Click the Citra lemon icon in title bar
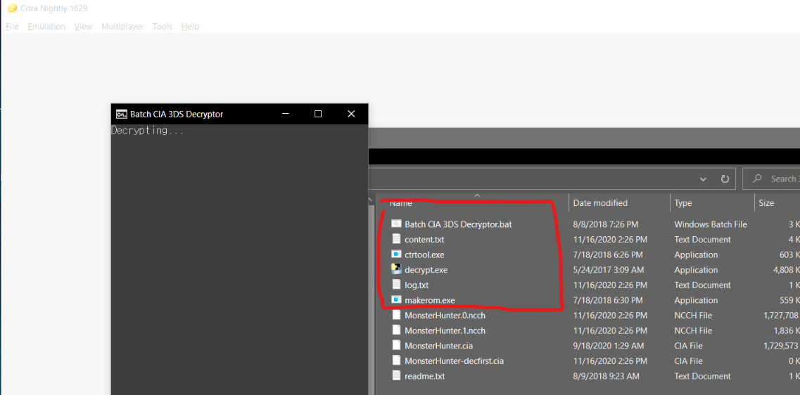The height and width of the screenshot is (395, 800). coord(12,8)
